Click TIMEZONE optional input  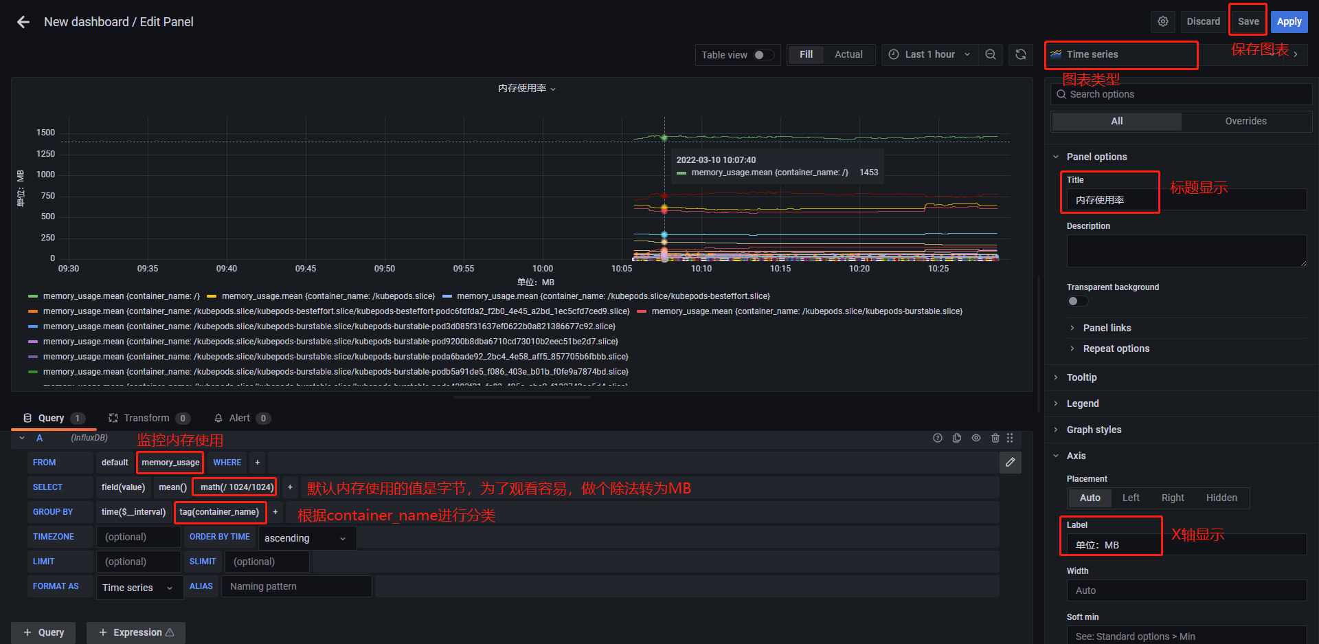point(139,537)
